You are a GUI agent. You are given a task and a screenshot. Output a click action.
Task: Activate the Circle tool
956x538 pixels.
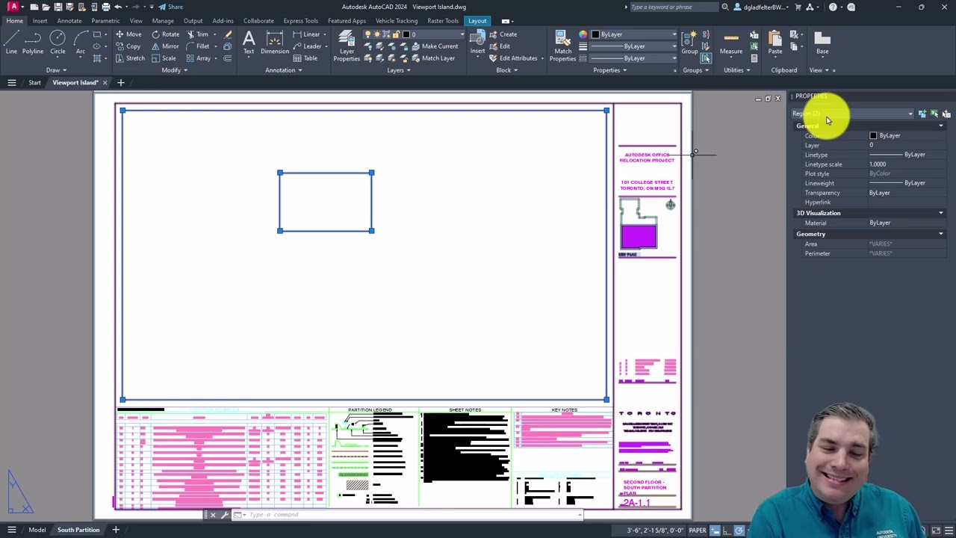pyautogui.click(x=58, y=37)
